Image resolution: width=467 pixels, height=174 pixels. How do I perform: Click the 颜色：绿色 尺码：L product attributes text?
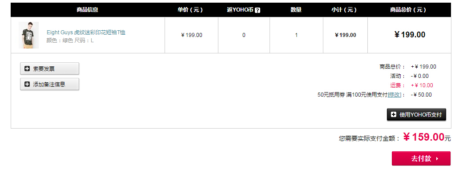pos(70,40)
